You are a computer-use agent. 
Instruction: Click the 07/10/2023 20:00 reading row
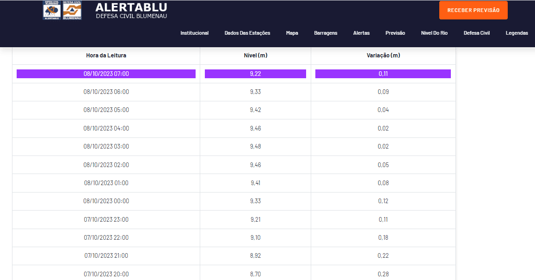point(106,274)
